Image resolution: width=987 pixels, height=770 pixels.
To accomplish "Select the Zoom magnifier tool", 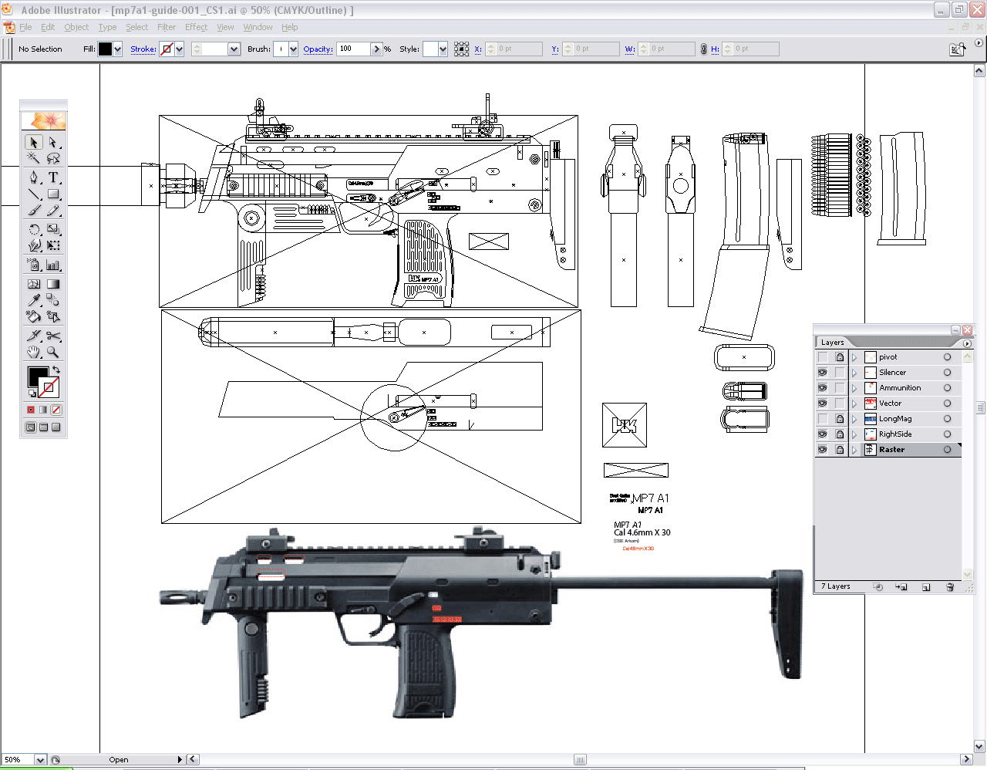I will click(53, 352).
